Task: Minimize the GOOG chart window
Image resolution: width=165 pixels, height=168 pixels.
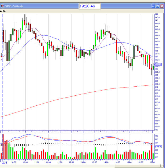Action: [153, 6]
